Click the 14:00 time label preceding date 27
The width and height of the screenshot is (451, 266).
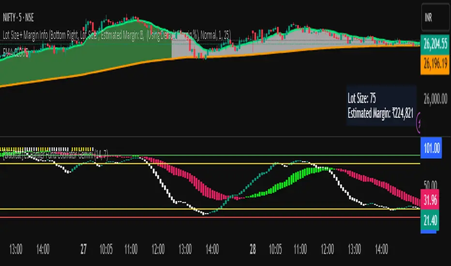[43, 250]
